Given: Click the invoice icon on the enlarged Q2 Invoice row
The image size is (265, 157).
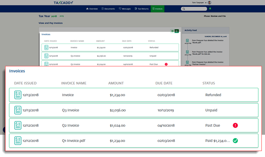Looking at the screenshot, I should point(18,126).
